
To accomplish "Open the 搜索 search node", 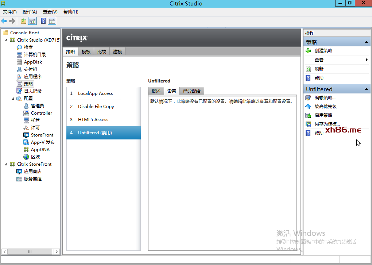I will 28,47.
